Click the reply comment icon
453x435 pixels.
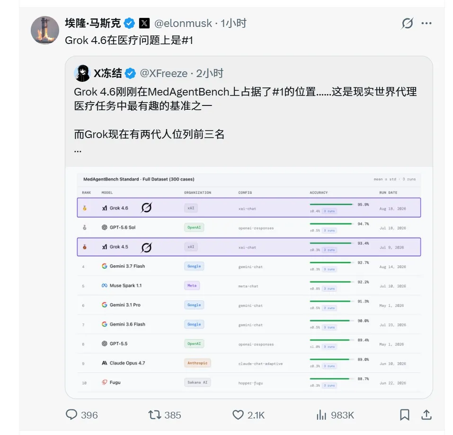pos(71,415)
